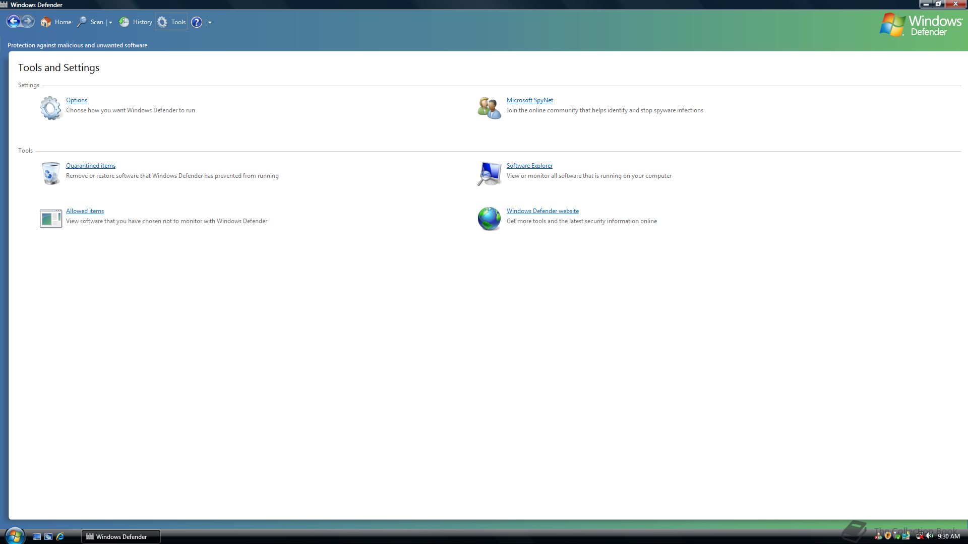968x544 pixels.
Task: Expand the Help options dropdown arrow
Action: (210, 23)
